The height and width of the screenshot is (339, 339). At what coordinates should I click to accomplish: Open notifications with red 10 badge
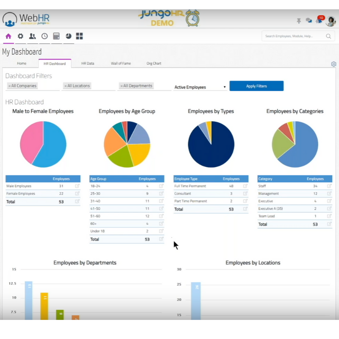320,19
